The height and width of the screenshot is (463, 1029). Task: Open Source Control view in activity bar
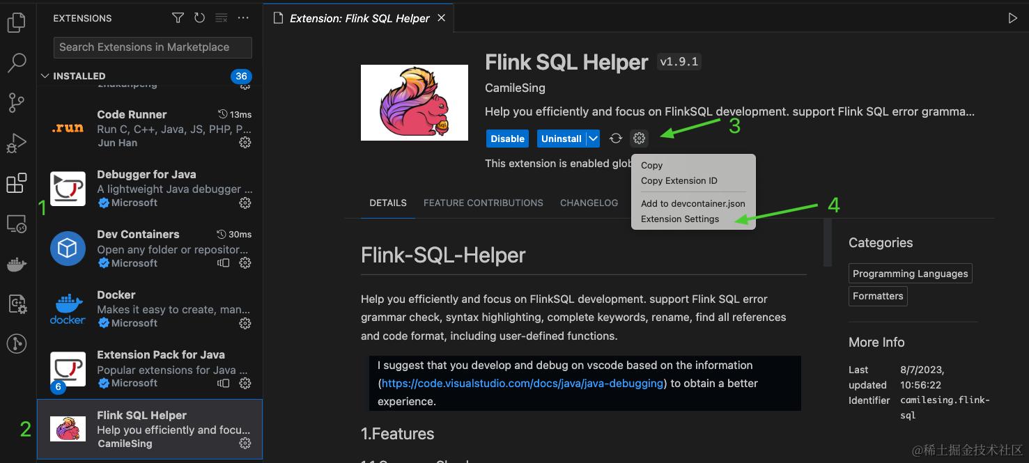[x=16, y=103]
